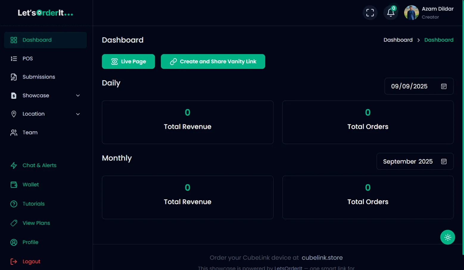Click the Live Page button
Image resolution: width=464 pixels, height=270 pixels.
click(x=128, y=62)
